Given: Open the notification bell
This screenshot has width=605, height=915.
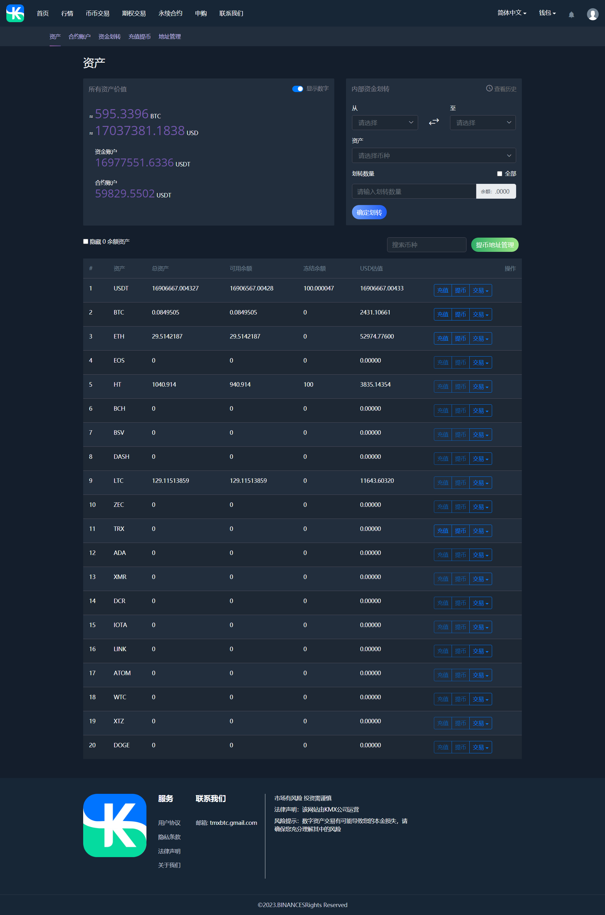Looking at the screenshot, I should pyautogui.click(x=571, y=15).
